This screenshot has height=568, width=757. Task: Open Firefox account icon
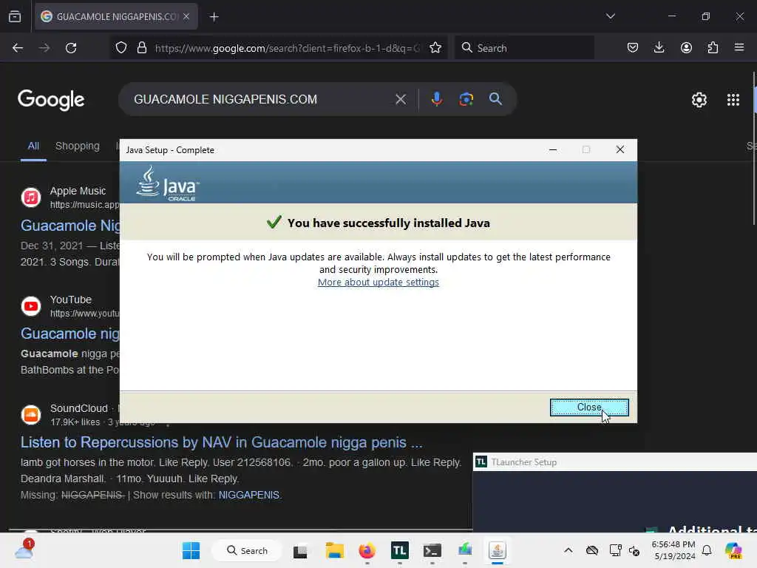click(686, 48)
